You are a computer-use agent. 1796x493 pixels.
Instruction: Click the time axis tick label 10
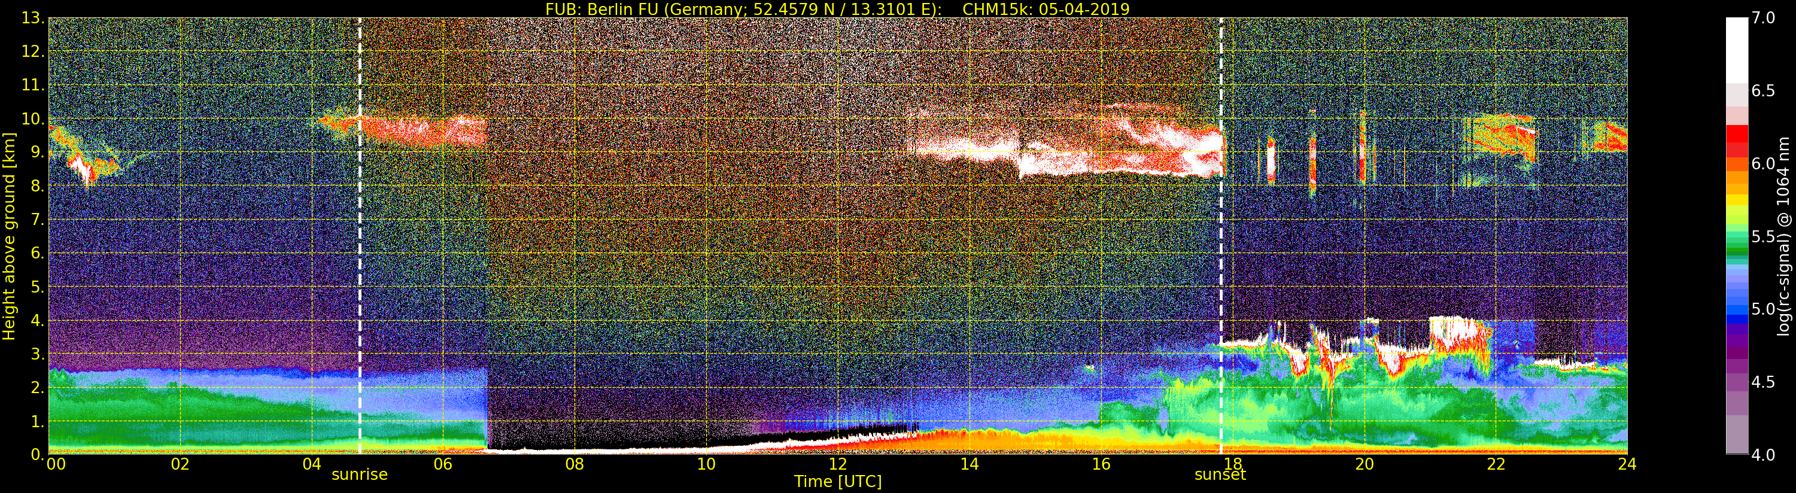click(706, 464)
